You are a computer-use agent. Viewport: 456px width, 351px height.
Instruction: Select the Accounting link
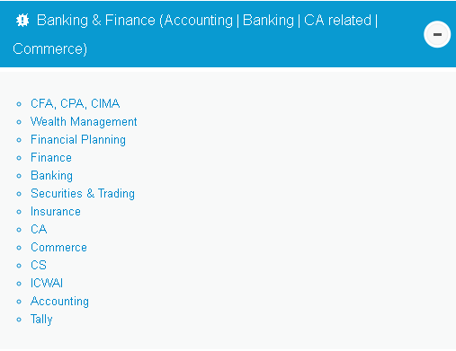59,302
